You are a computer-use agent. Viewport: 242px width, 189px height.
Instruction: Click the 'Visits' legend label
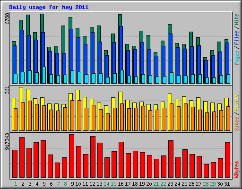(x=237, y=103)
